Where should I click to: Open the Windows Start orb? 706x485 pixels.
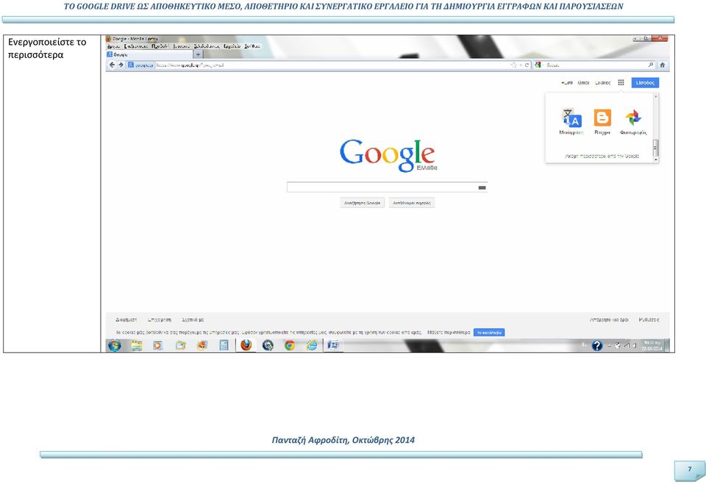115,345
